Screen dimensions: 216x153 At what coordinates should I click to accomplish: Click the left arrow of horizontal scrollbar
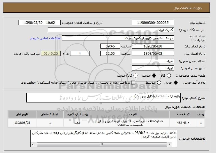point(33,145)
